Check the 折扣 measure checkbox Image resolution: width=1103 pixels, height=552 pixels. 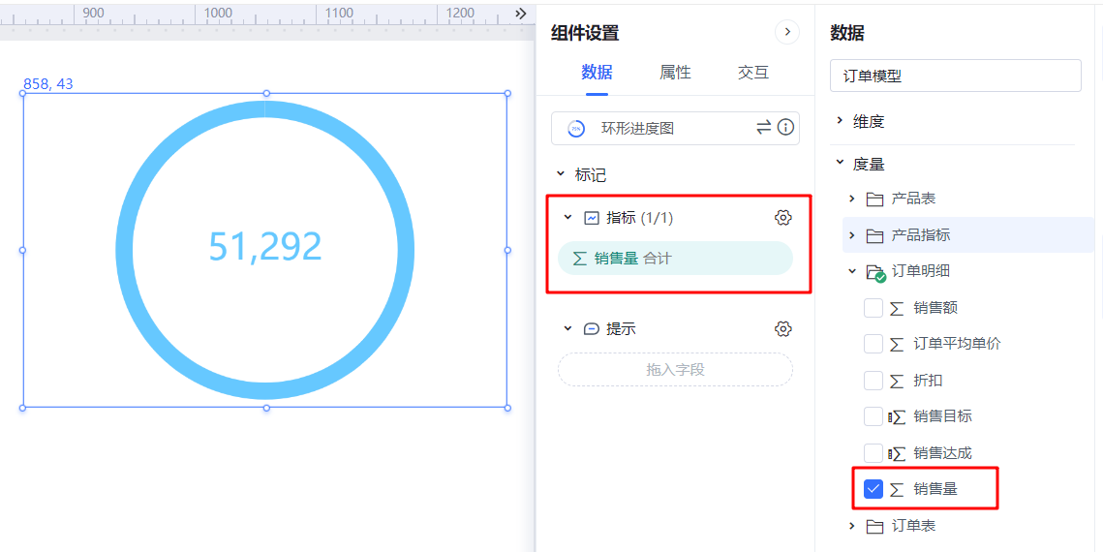click(873, 381)
